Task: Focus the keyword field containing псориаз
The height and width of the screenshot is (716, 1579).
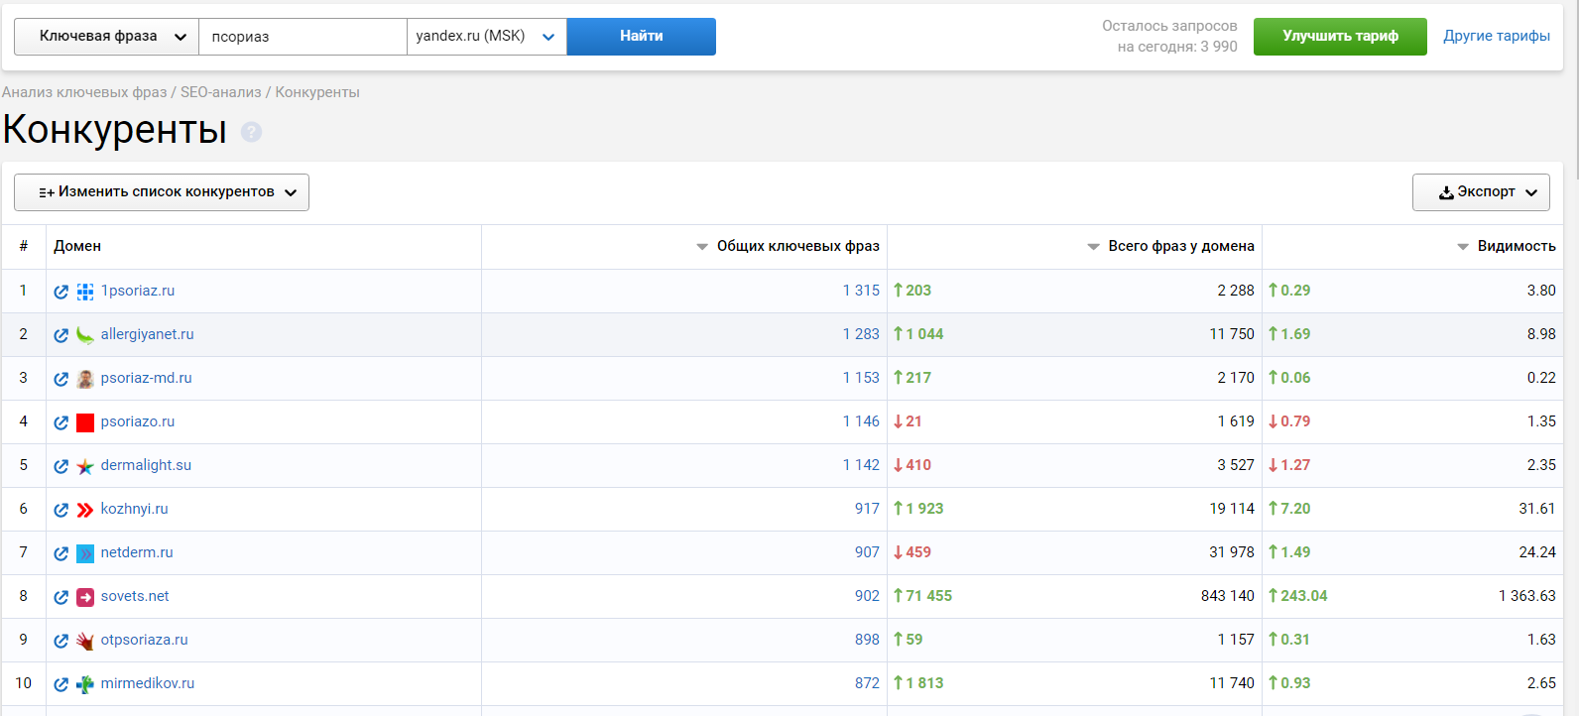Action: [x=303, y=37]
